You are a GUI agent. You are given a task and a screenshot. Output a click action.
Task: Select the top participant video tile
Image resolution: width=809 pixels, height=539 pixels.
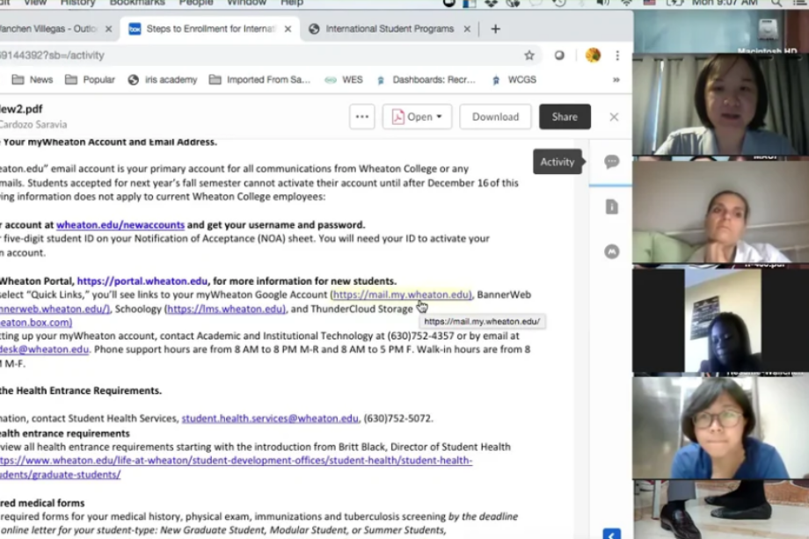click(721, 103)
